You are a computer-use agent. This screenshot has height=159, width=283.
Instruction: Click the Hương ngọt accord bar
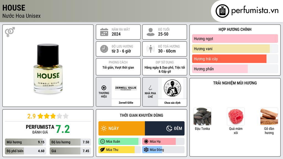tap(235, 39)
